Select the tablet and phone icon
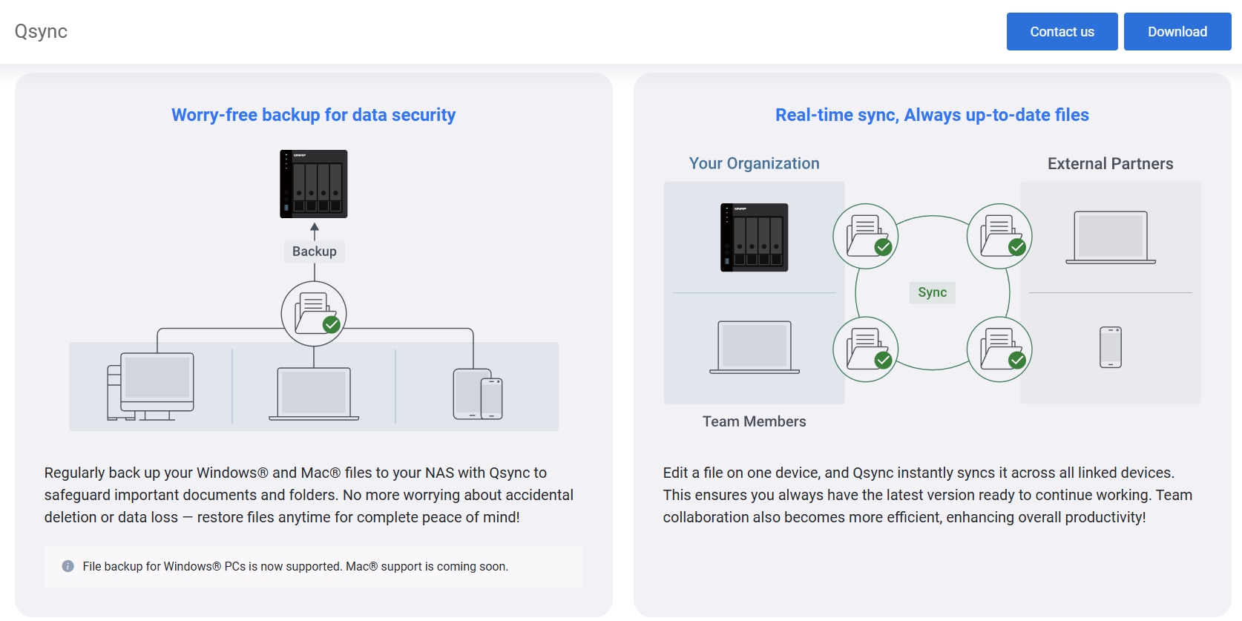This screenshot has height=621, width=1242. click(478, 394)
